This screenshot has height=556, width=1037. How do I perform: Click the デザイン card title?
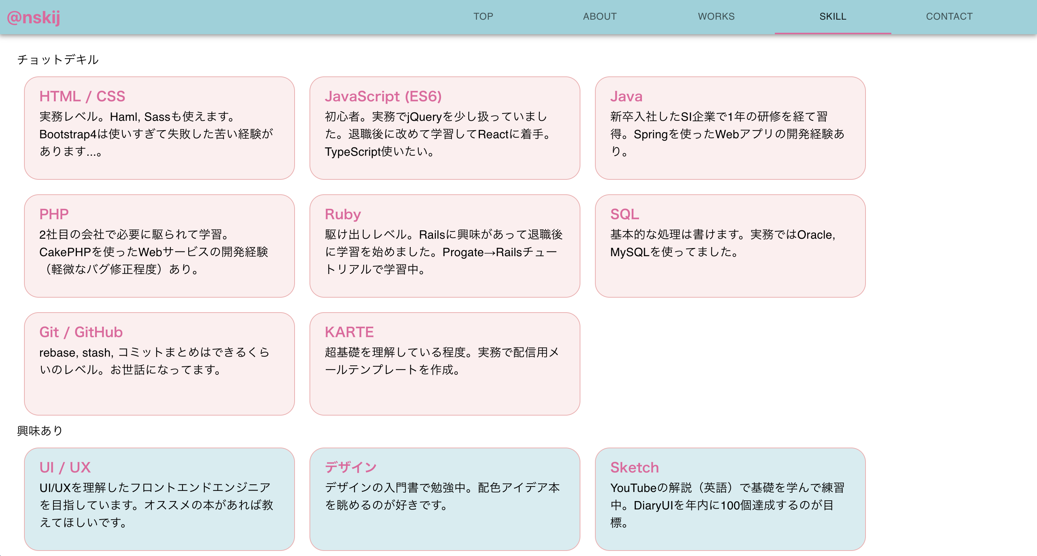point(351,468)
